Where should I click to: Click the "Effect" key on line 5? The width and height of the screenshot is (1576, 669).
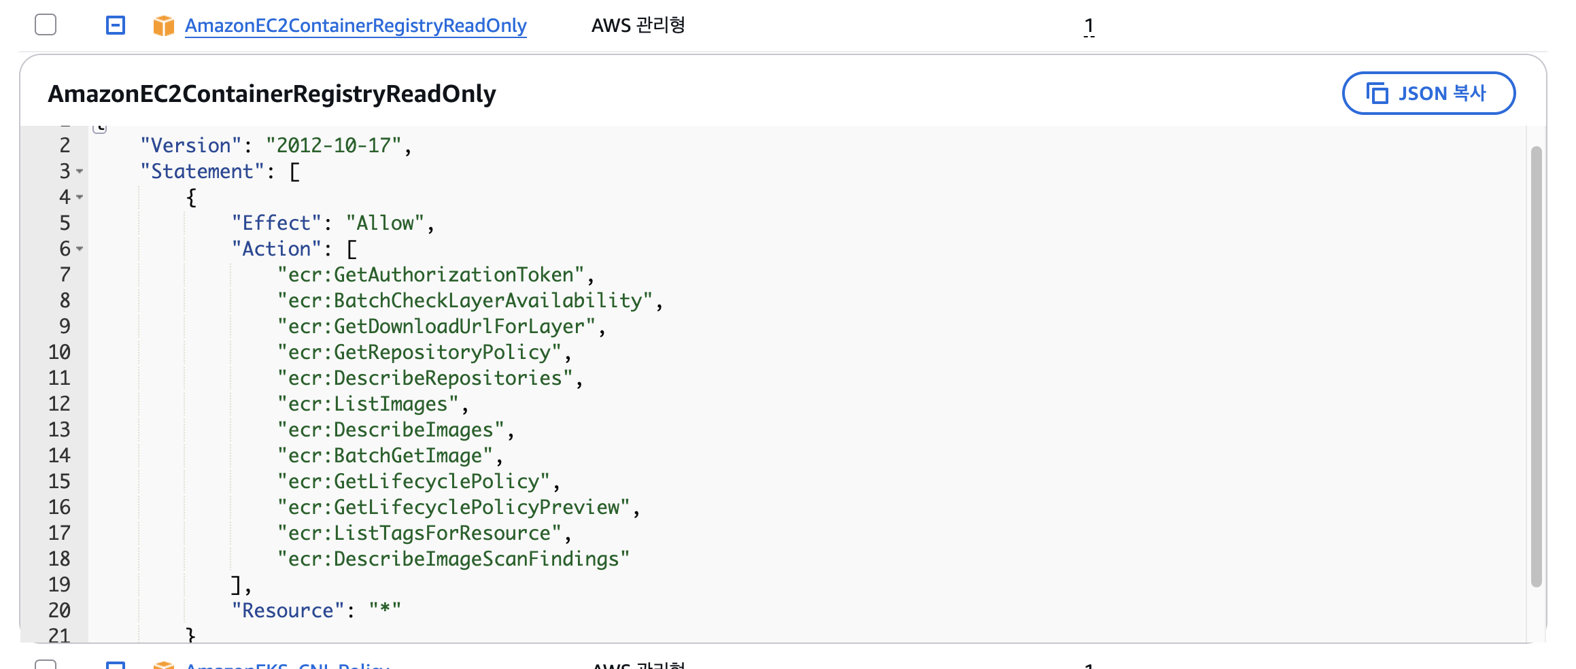(276, 223)
